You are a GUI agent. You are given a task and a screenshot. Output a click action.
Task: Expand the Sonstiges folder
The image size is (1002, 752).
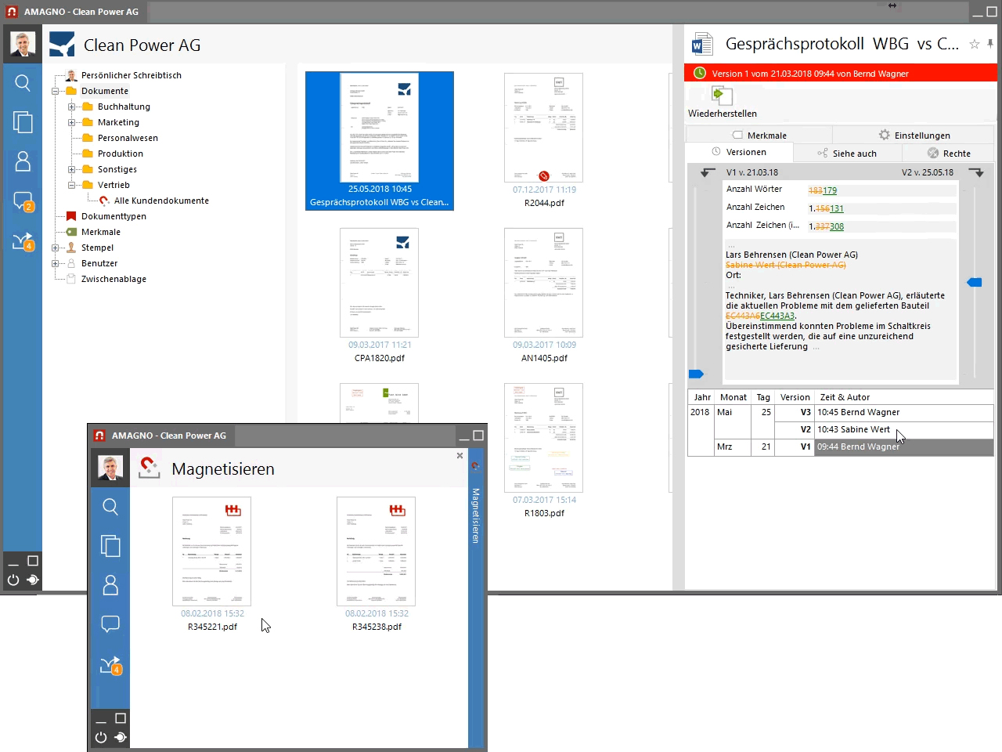pyautogui.click(x=71, y=169)
